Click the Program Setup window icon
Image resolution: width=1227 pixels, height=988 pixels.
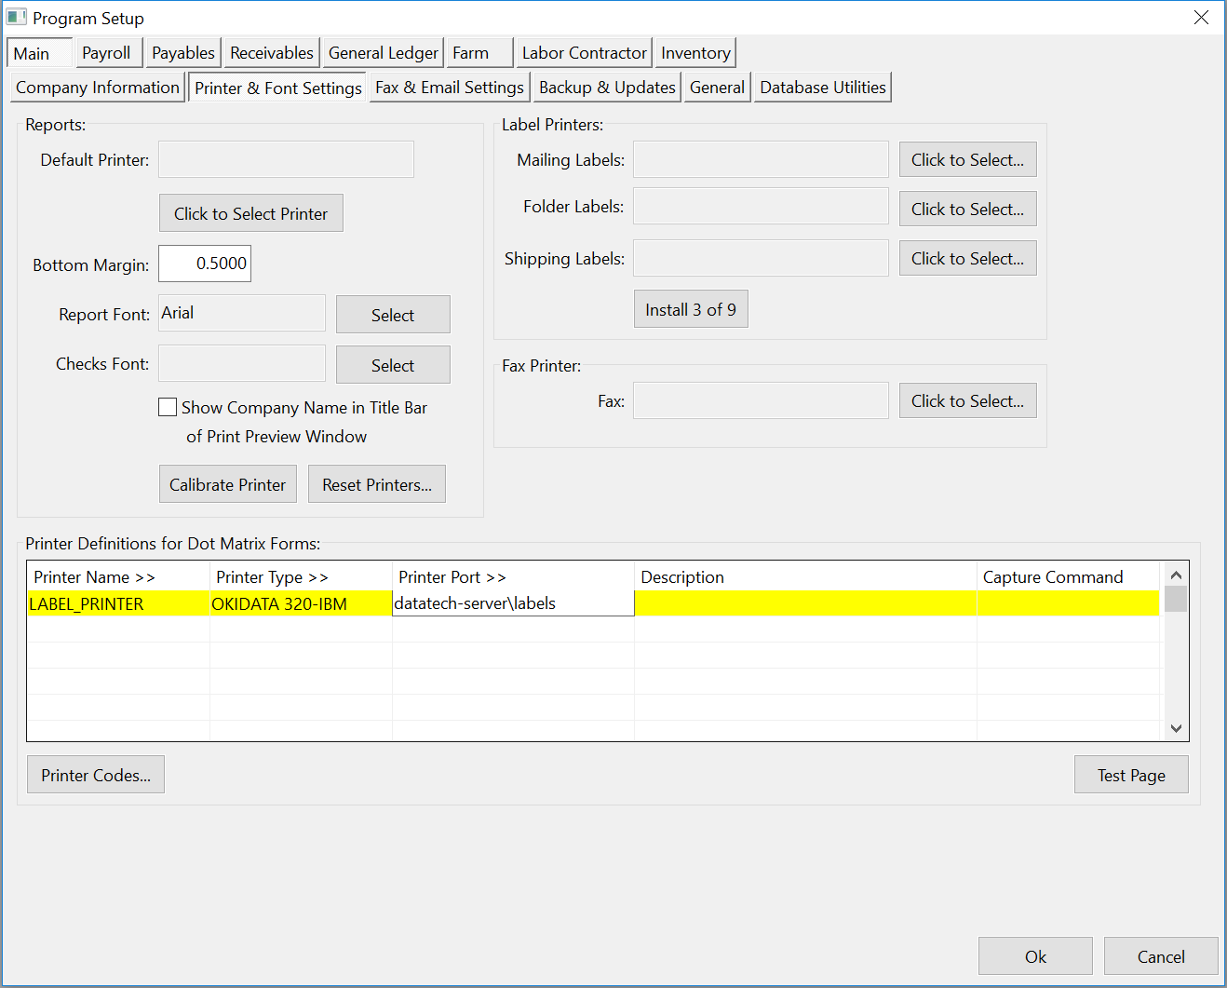[x=17, y=18]
